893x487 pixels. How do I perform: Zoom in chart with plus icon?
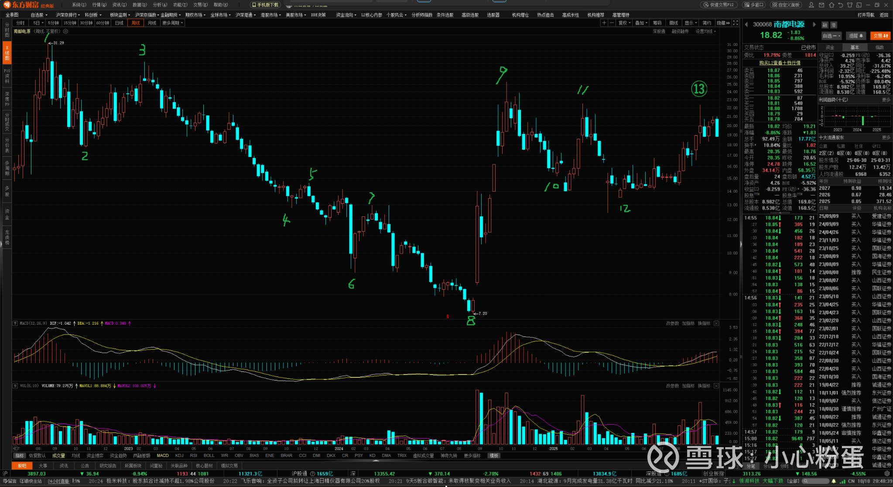pyautogui.click(x=604, y=23)
